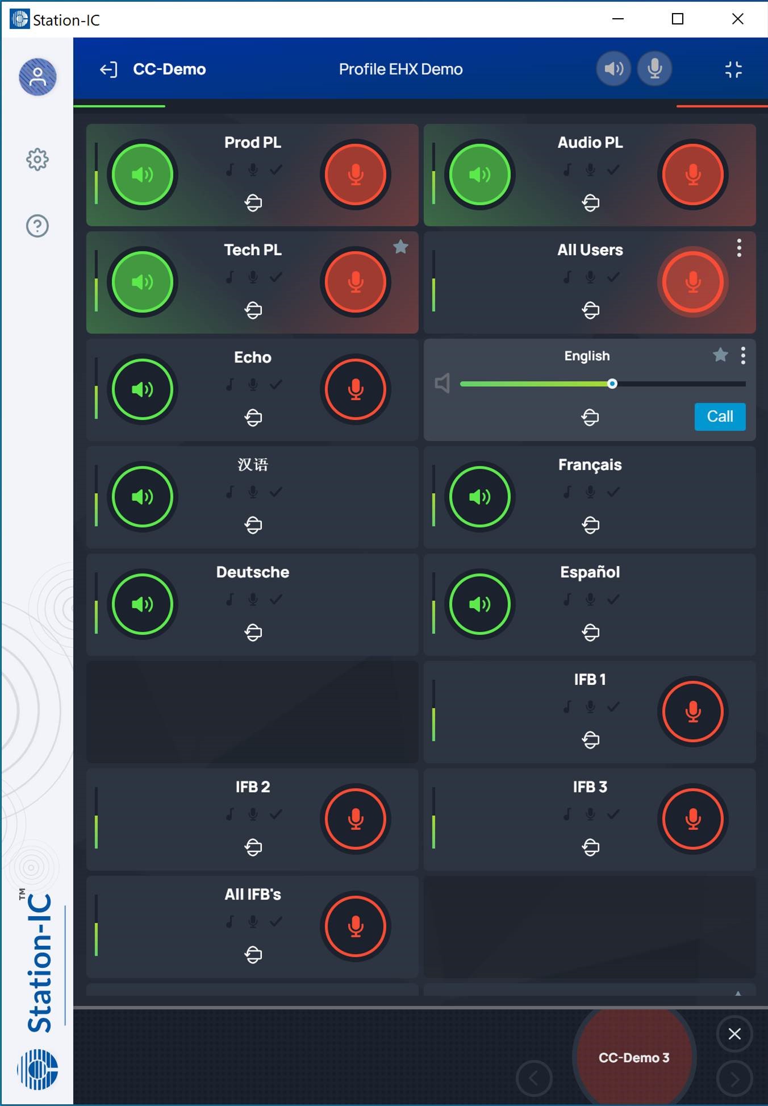Viewport: 768px width, 1106px height.
Task: Click the Français headset icon
Action: click(591, 525)
